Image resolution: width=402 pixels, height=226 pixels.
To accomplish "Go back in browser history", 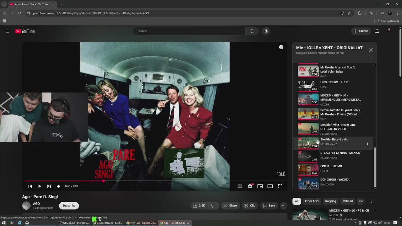I will 4,13.
